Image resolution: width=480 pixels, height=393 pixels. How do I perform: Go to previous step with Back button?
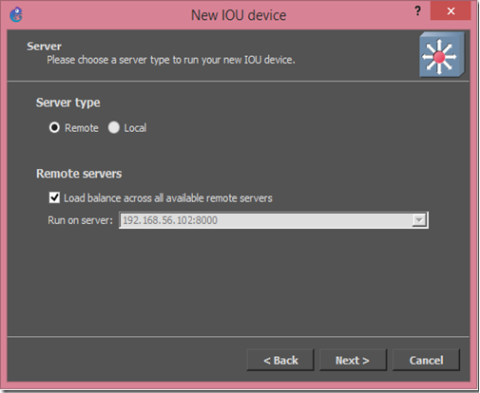coord(280,360)
